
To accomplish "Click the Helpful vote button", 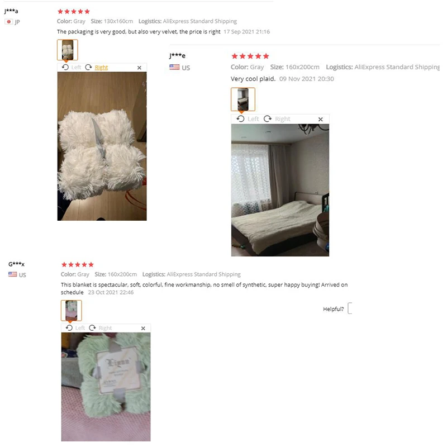I will coord(350,308).
